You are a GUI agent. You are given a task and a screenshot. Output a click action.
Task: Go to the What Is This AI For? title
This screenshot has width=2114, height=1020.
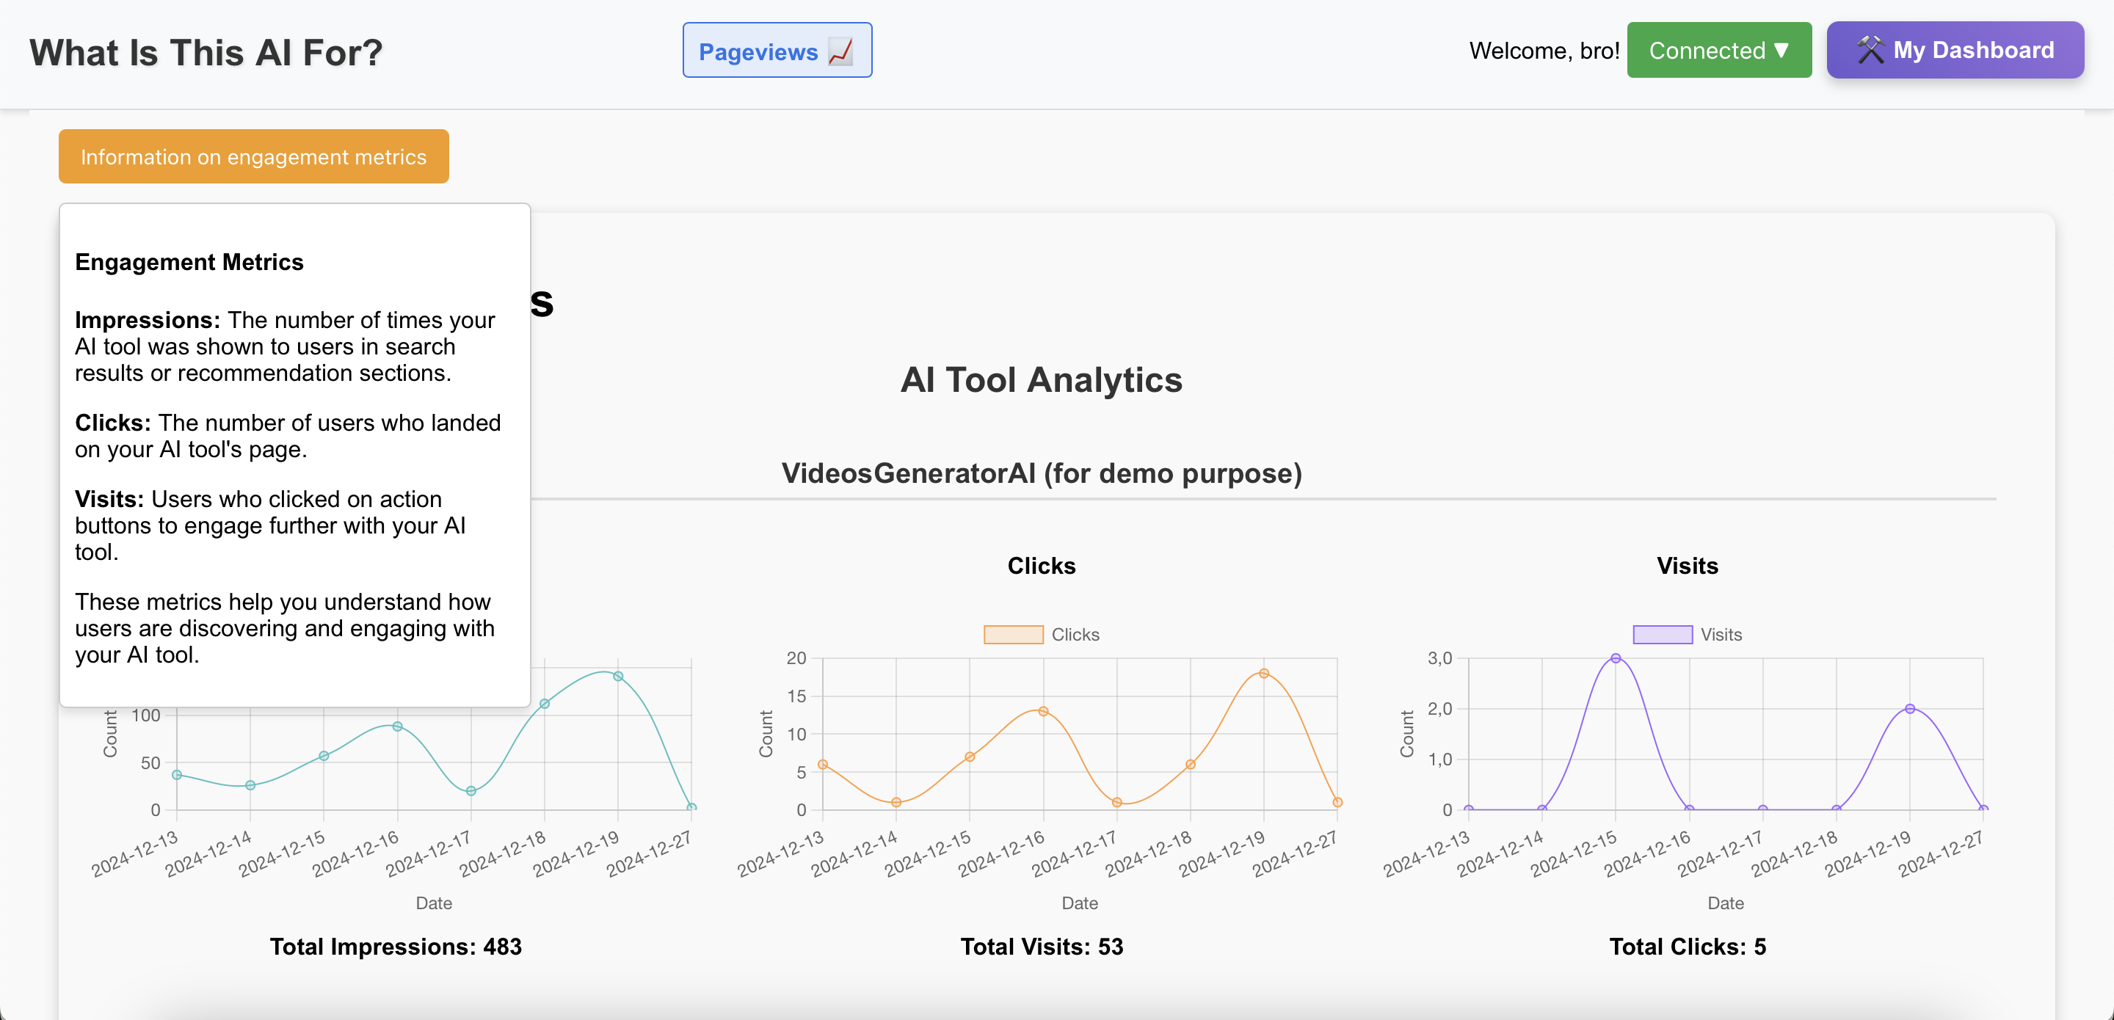(x=206, y=53)
